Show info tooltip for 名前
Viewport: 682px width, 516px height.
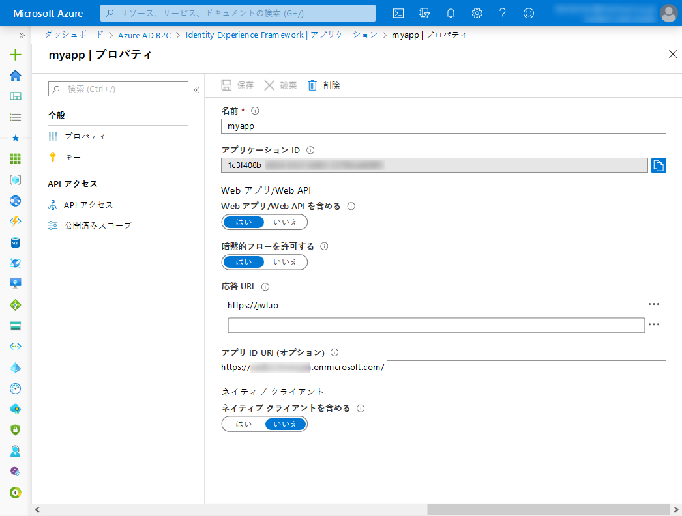(256, 111)
